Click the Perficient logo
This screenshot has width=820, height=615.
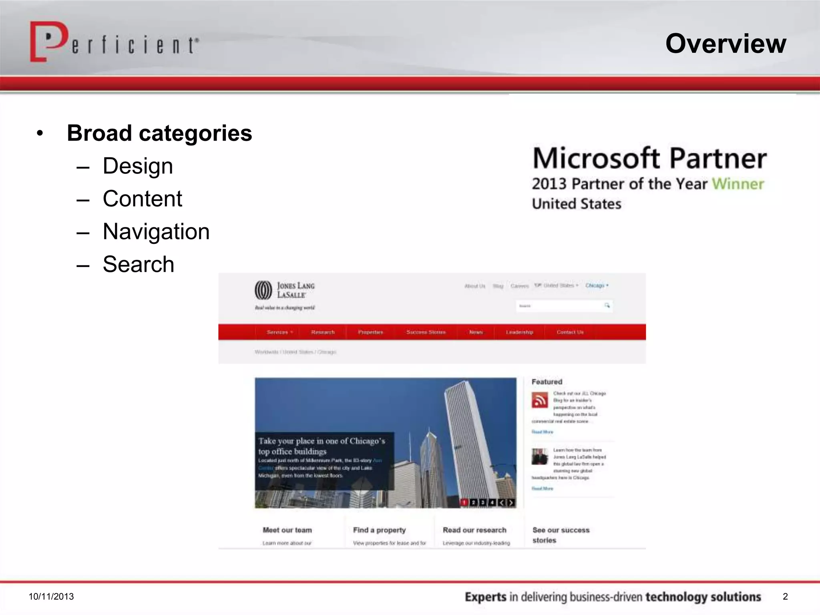click(x=114, y=42)
